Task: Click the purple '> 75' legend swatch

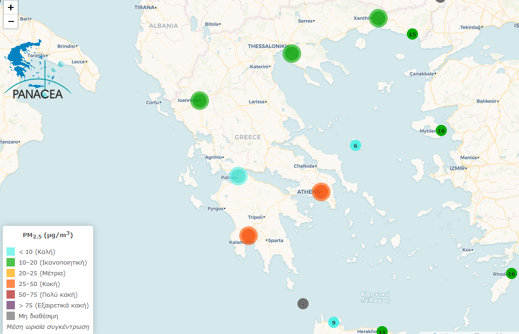Action: pyautogui.click(x=11, y=305)
